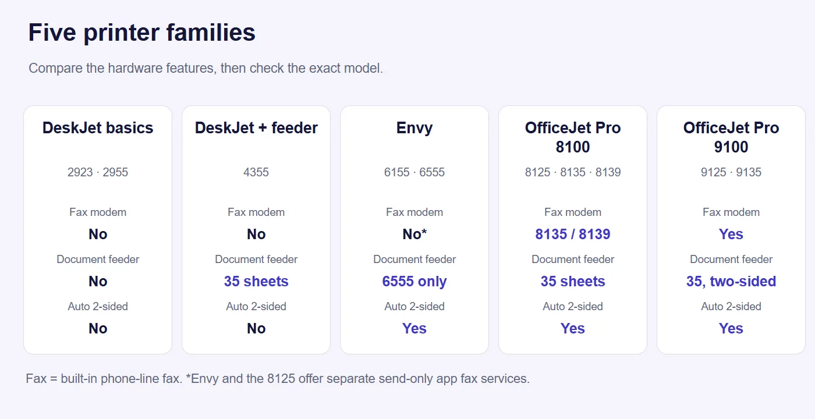Select the OfficeJet Pro 9100 heading
Image resolution: width=815 pixels, height=419 pixels.
coord(731,137)
